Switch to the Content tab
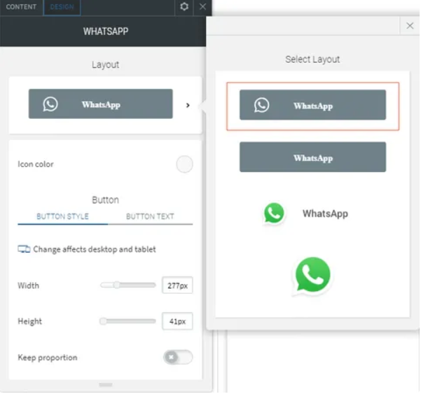The height and width of the screenshot is (394, 421). point(21,7)
